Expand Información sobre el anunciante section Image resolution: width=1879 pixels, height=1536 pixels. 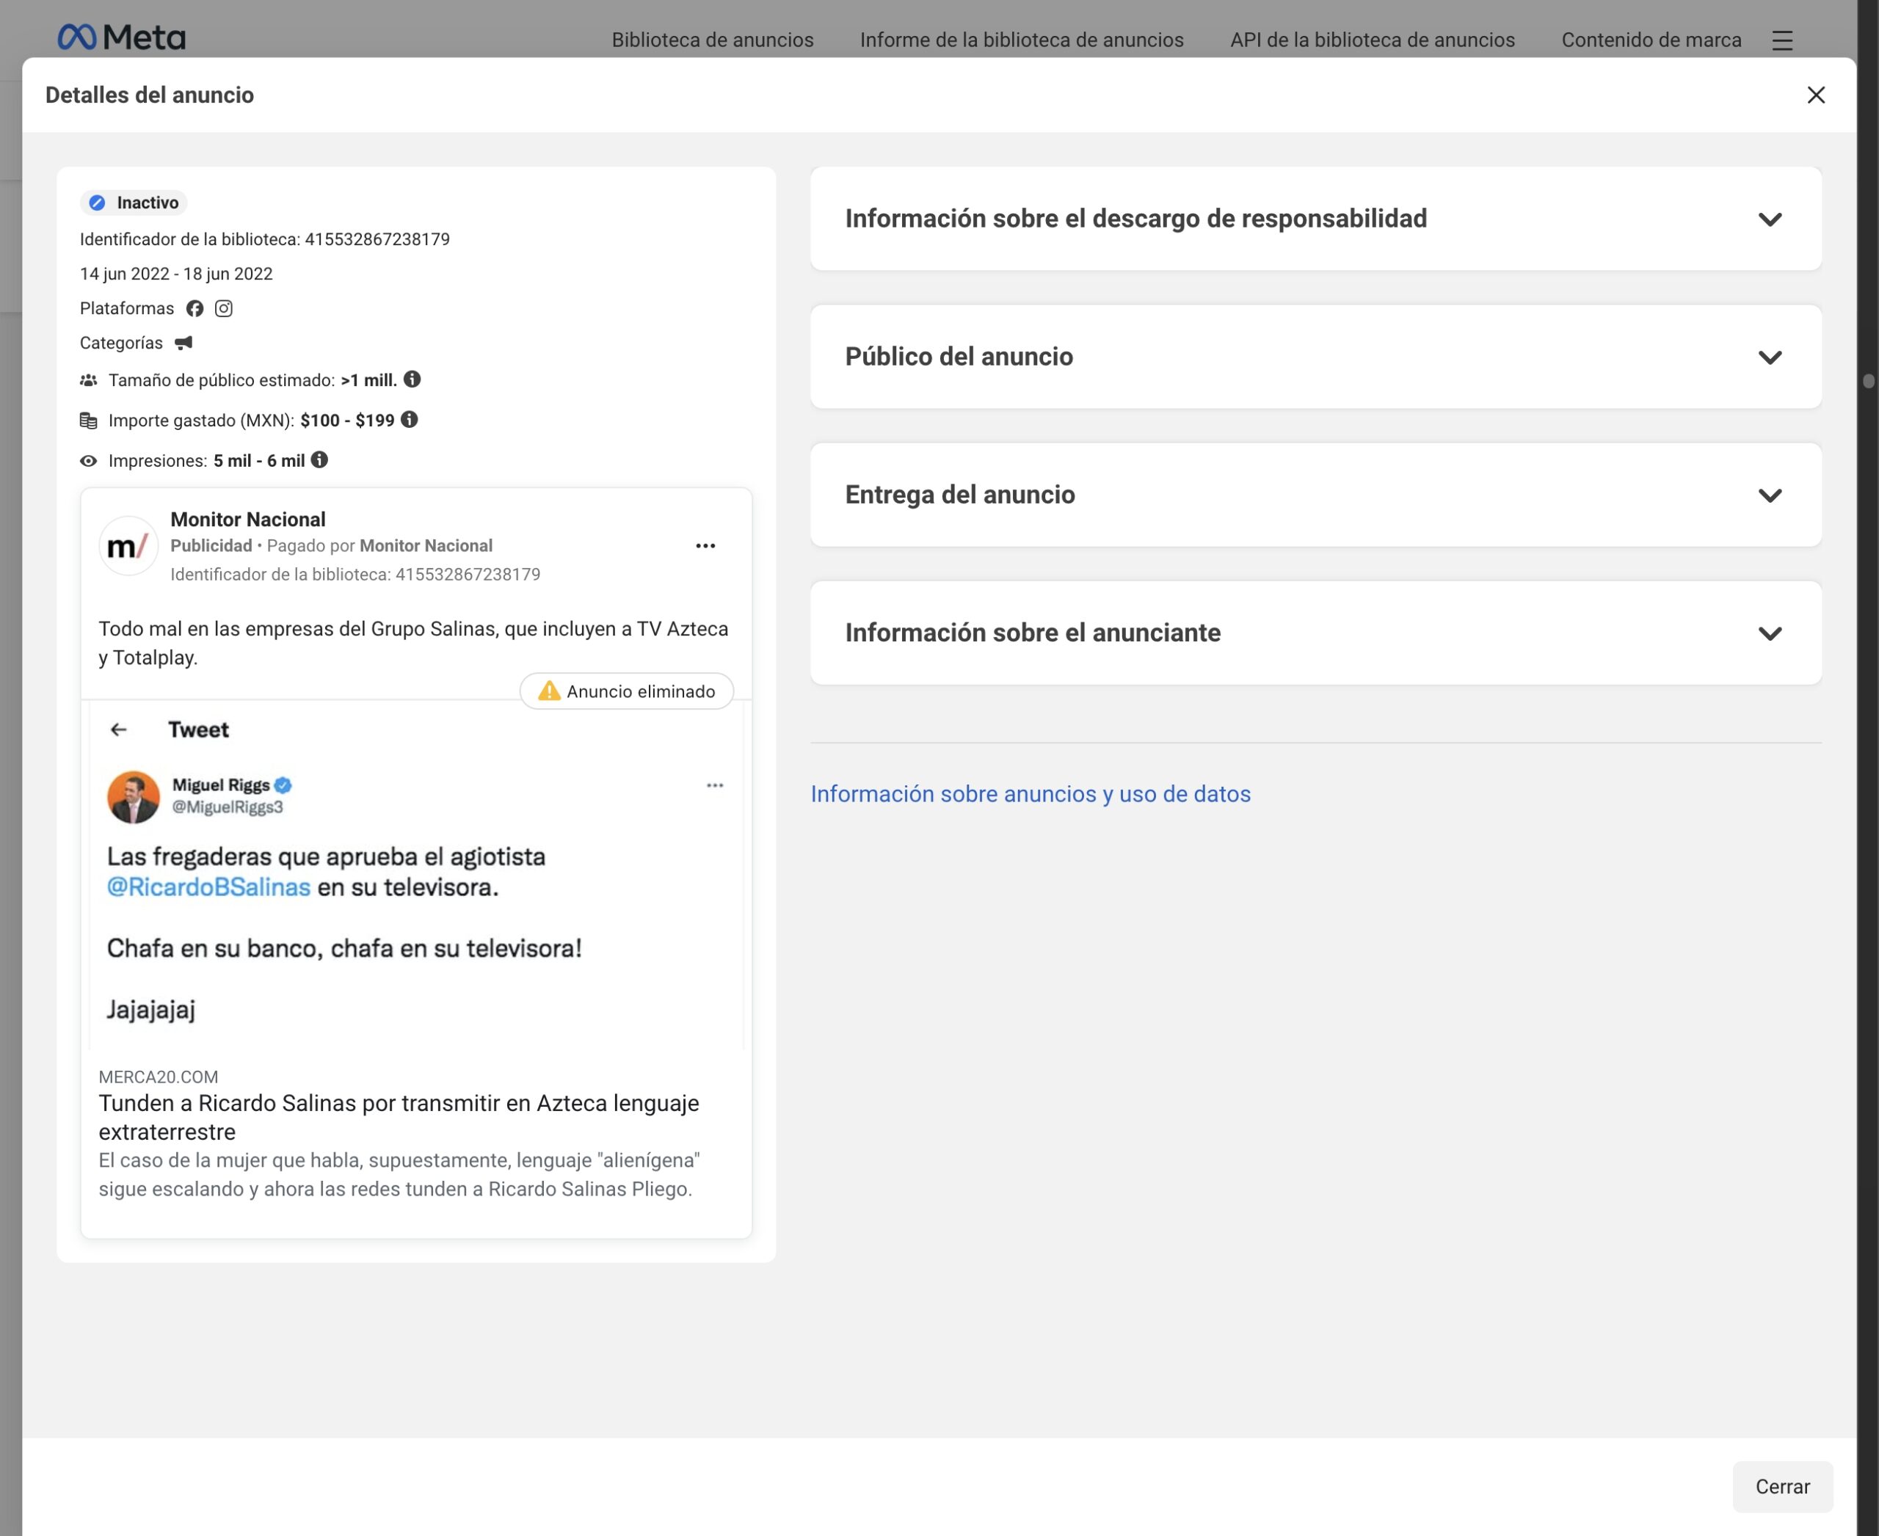click(x=1315, y=633)
